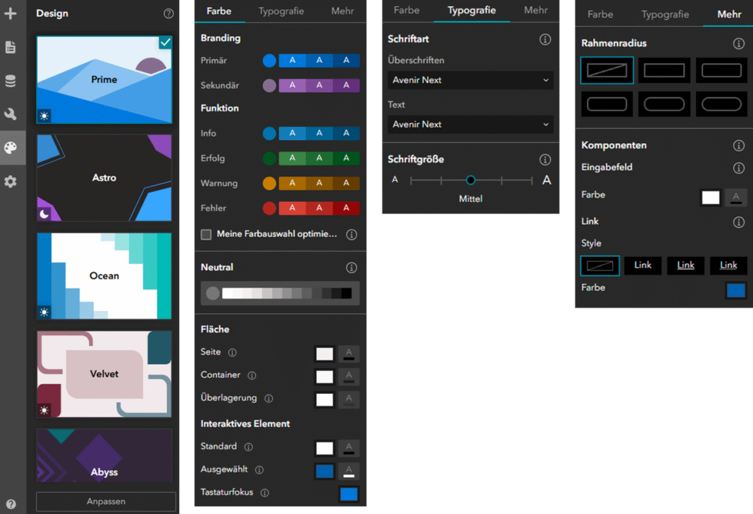Select the no-radius Rahmenradius option
Screen dimensions: 753x514
pos(607,71)
